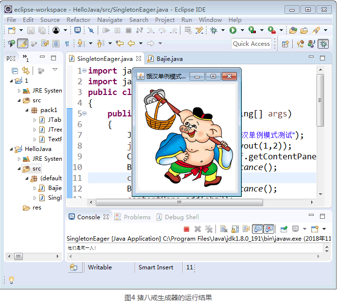Click the Debug bug icon
The image size is (338, 303).
(214, 30)
